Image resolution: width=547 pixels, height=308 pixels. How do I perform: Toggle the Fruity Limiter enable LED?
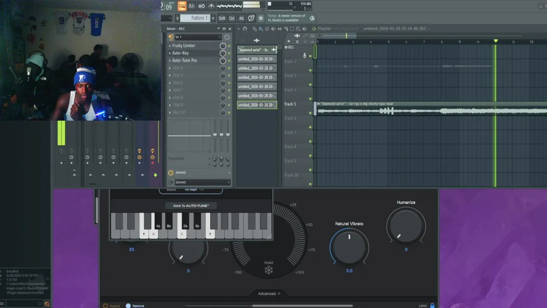229,46
